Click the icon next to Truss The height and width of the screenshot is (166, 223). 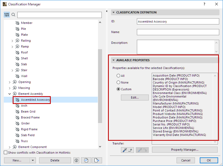(17, 141)
